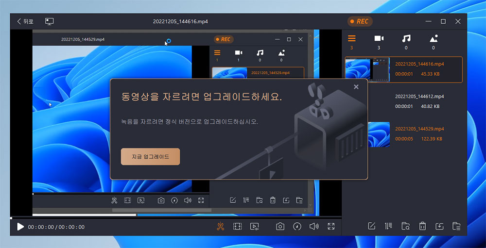This screenshot has height=248, width=486.
Task: Enter fullscreen with the expand arrows icon
Action: pyautogui.click(x=331, y=227)
